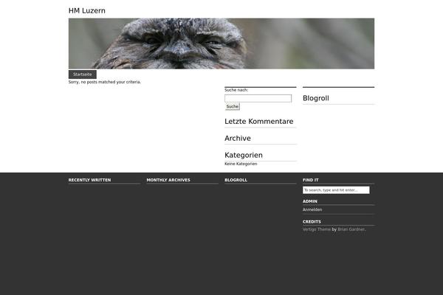Click the Monthly Archives footer heading

coord(168,180)
